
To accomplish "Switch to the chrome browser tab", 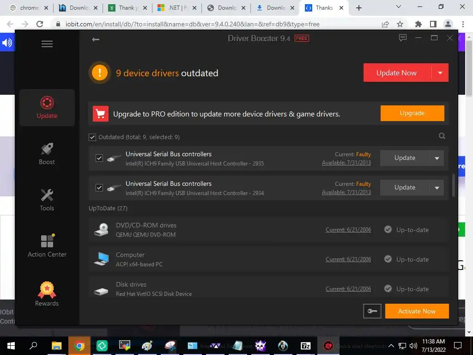I will pos(29,8).
